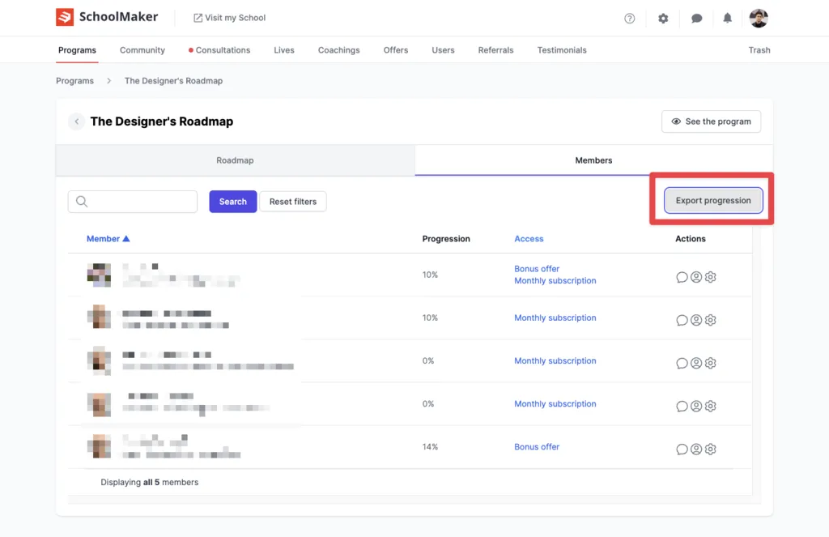Viewport: 829px width, 537px height.
Task: View profile of 10% member with only Monthly subscription
Action: point(696,320)
